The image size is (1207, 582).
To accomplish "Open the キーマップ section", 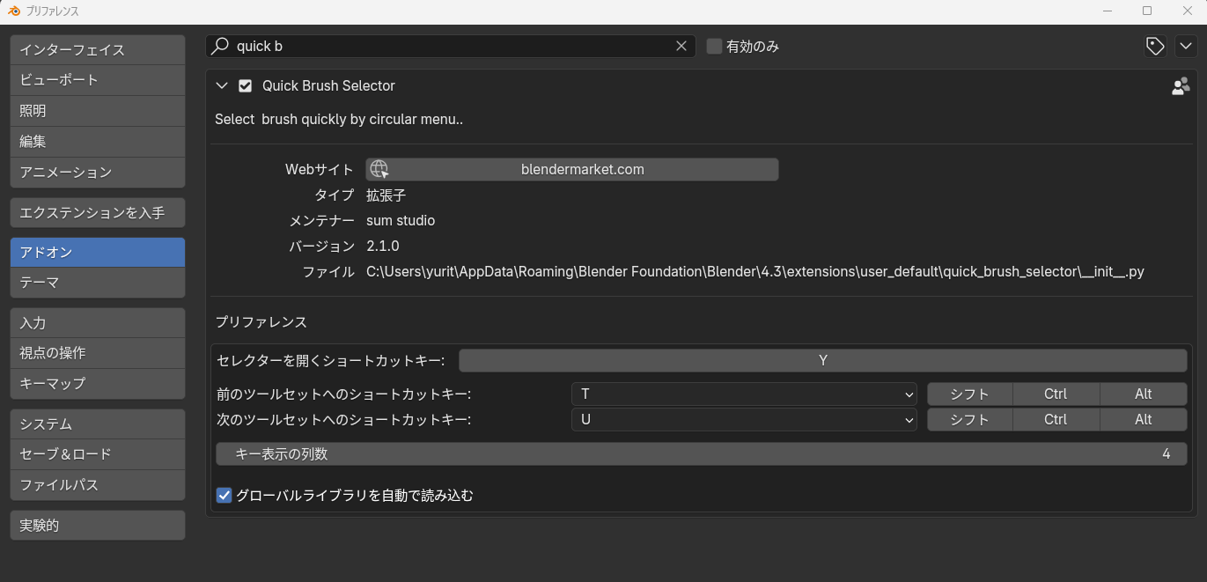I will [x=98, y=383].
